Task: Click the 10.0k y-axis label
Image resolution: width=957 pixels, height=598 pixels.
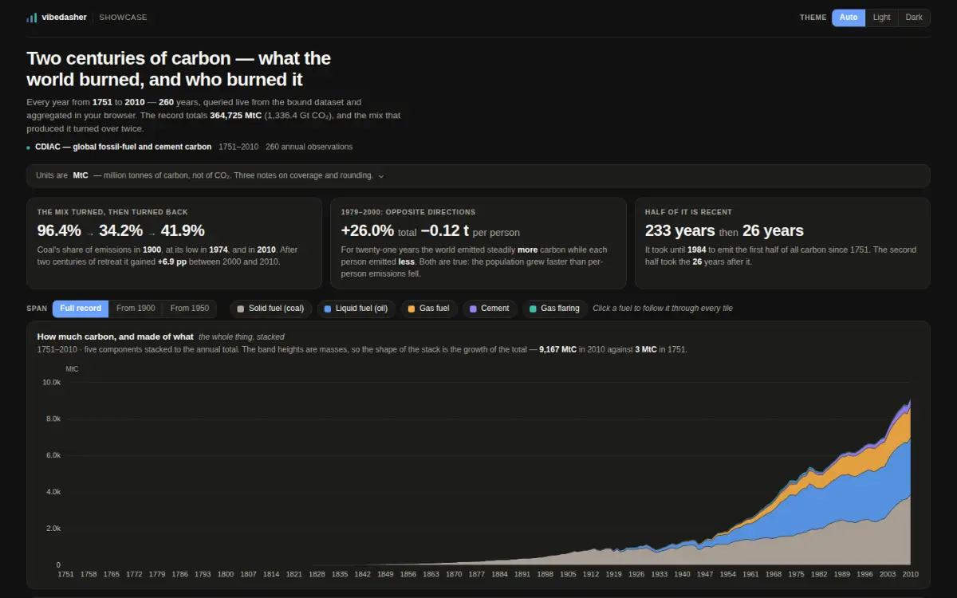Action: (x=51, y=383)
